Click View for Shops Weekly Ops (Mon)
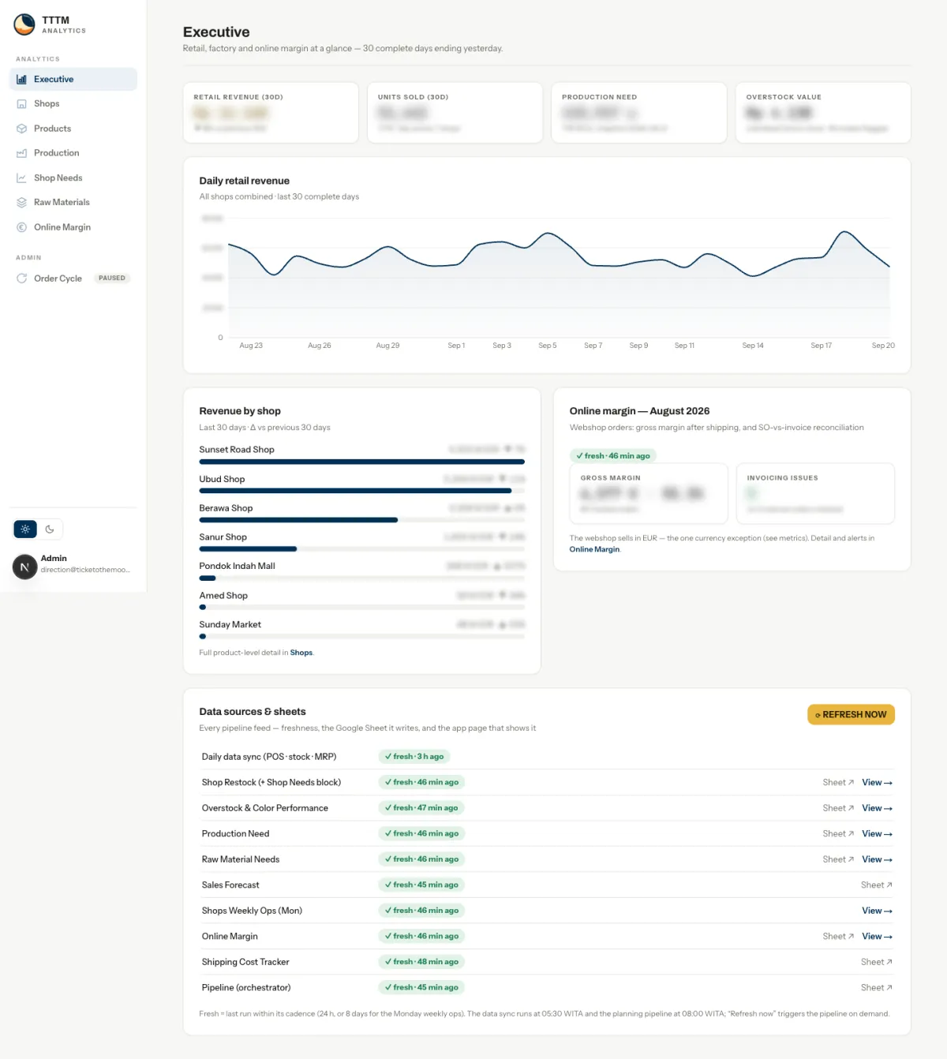This screenshot has height=1059, width=947. point(877,911)
